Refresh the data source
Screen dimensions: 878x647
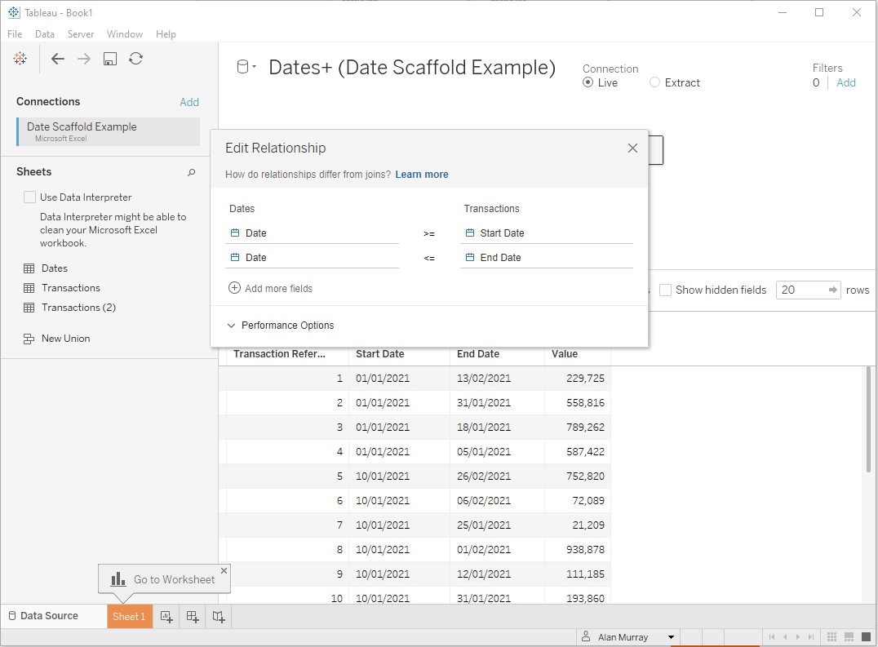click(135, 58)
